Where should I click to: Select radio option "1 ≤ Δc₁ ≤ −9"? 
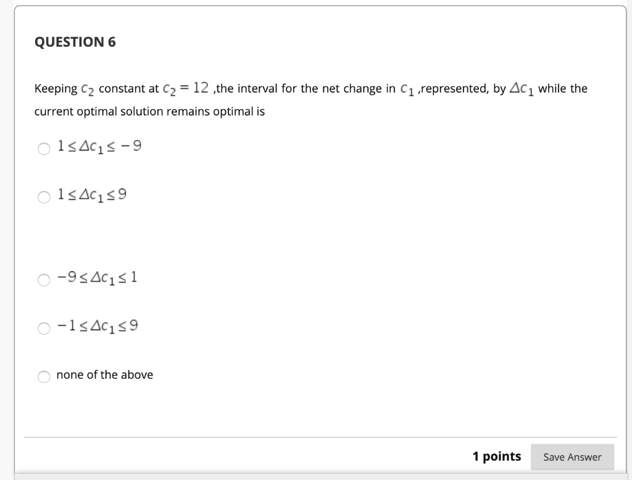click(x=43, y=148)
